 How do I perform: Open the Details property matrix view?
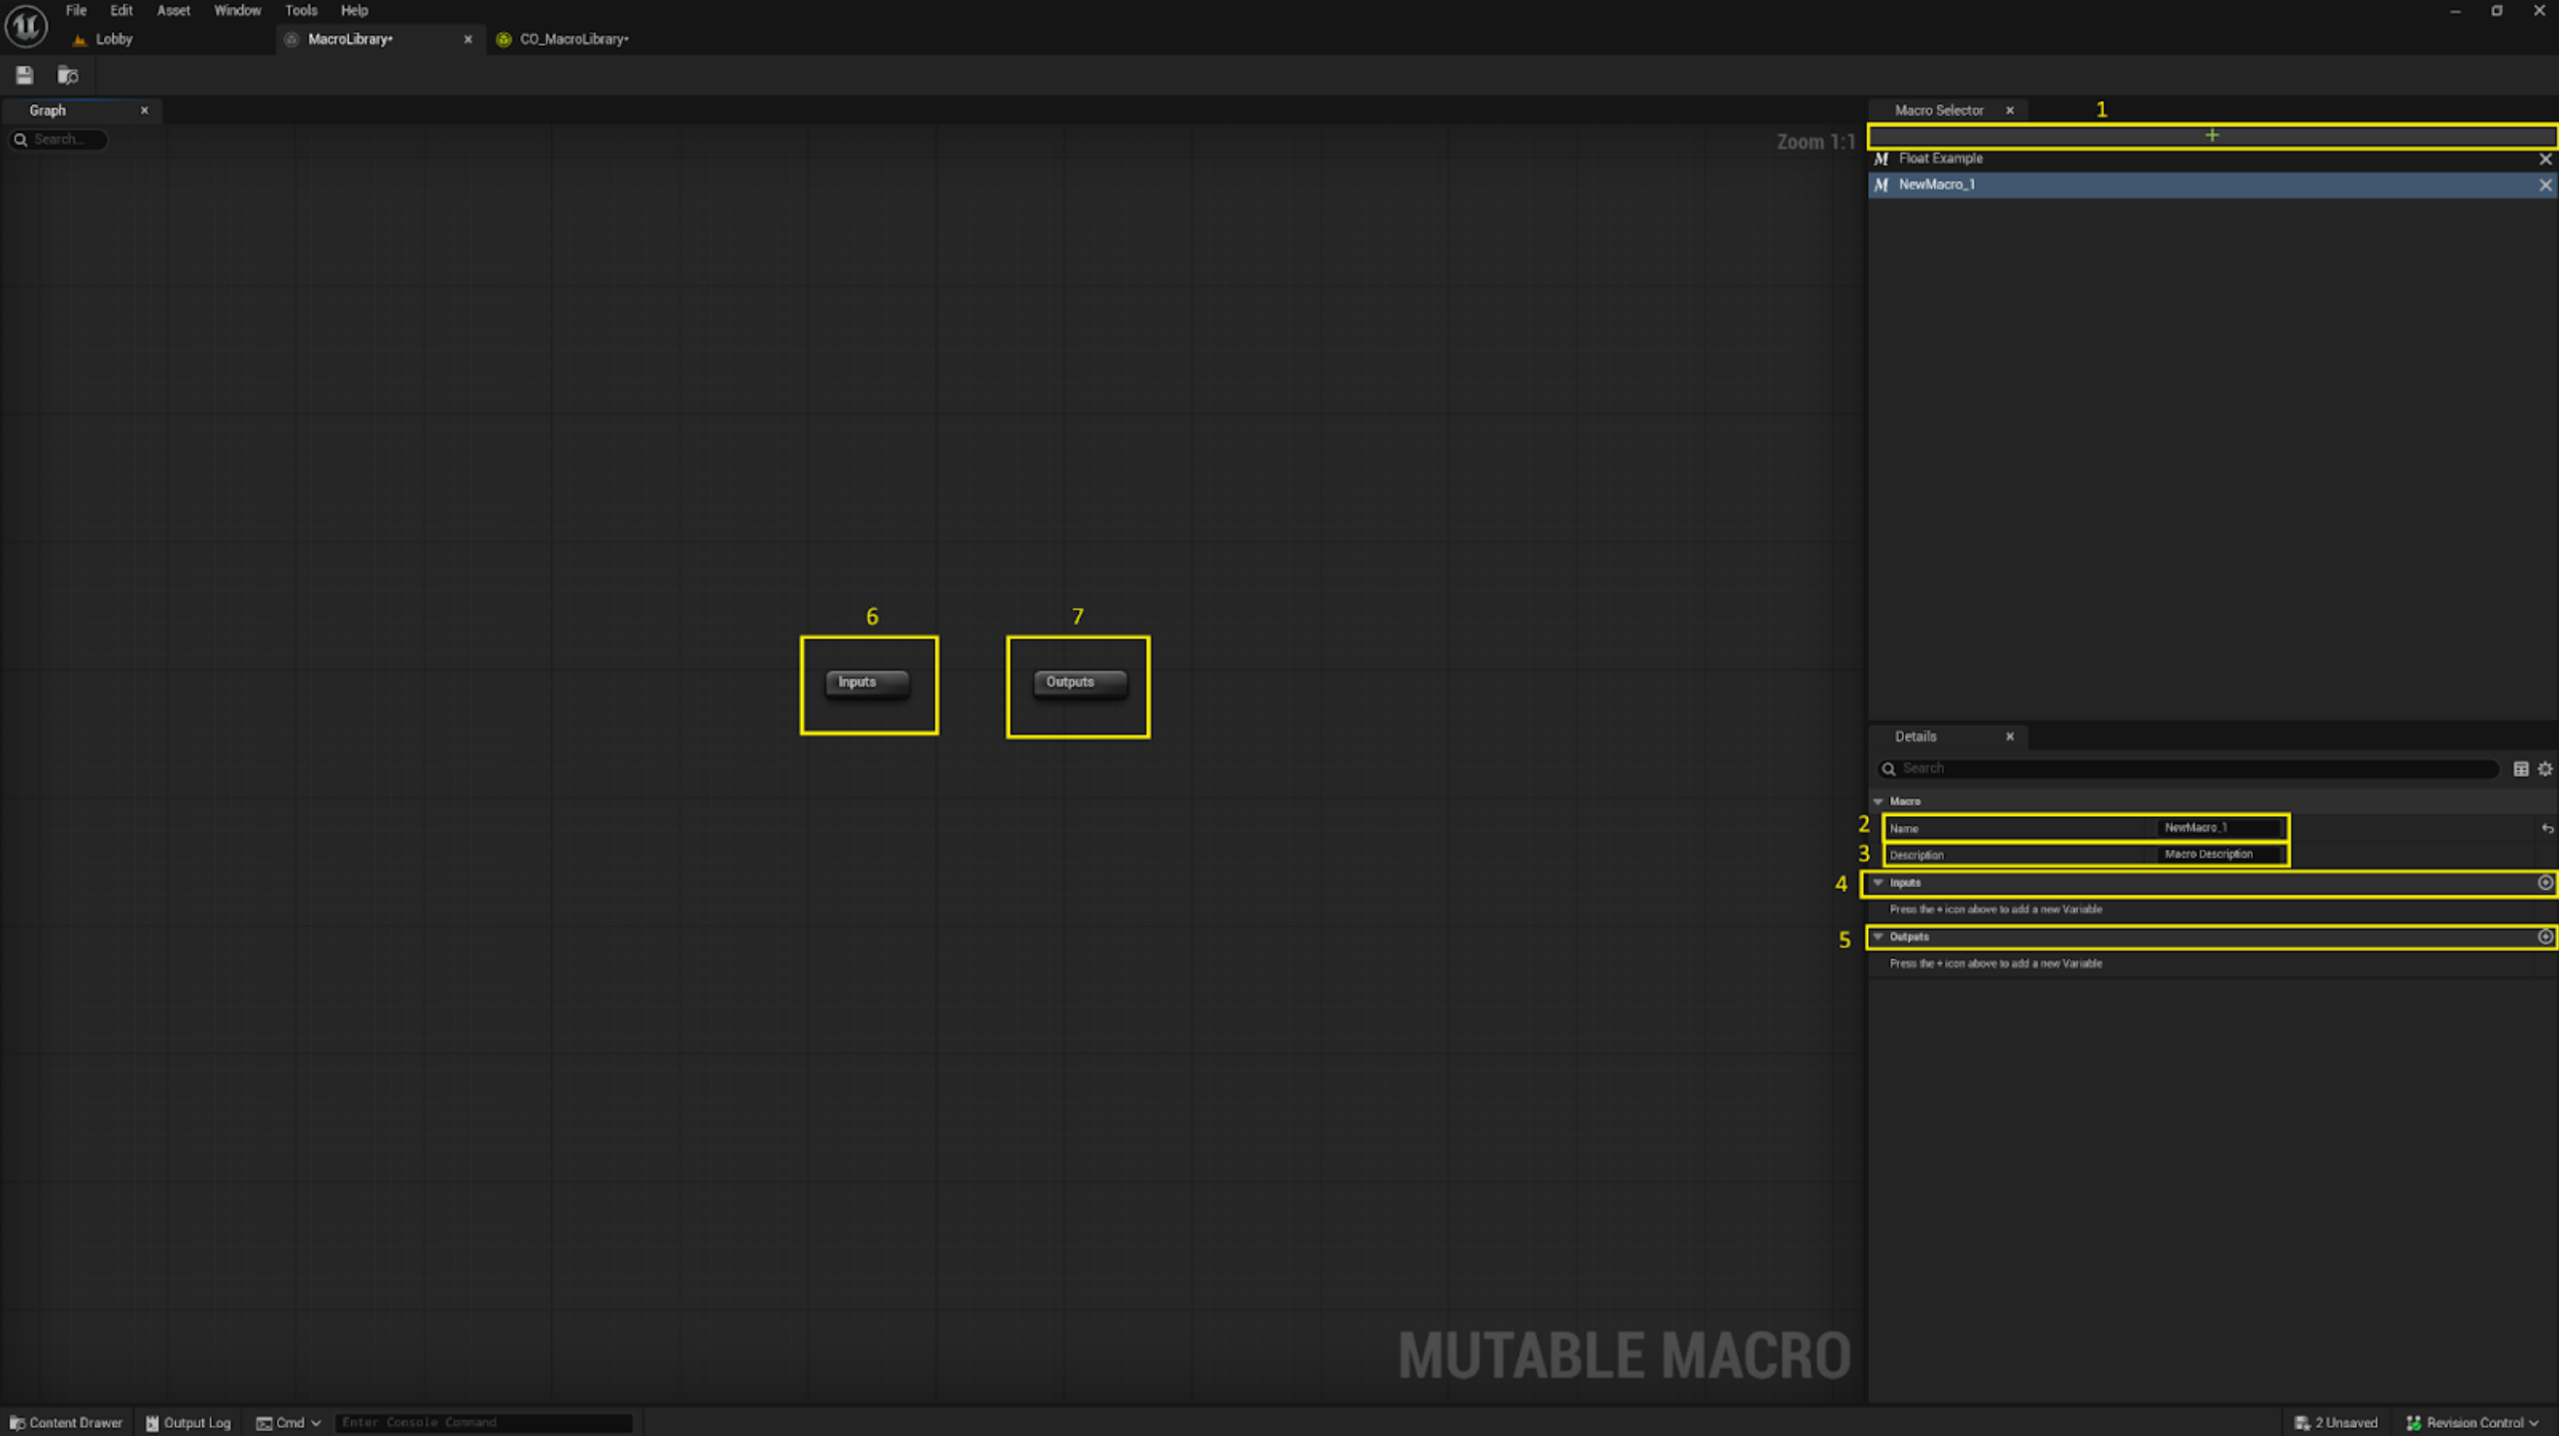(x=2520, y=769)
